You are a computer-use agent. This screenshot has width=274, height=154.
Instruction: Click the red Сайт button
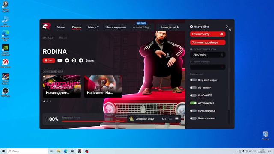coord(49,60)
